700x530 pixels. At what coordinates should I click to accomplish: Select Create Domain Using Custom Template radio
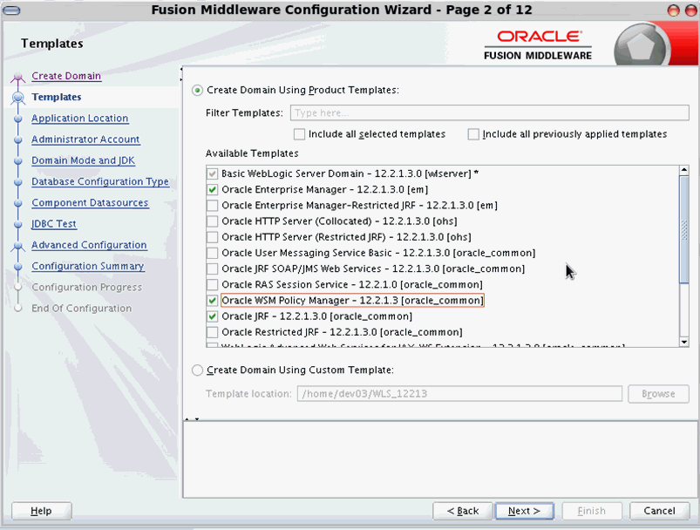[197, 370]
